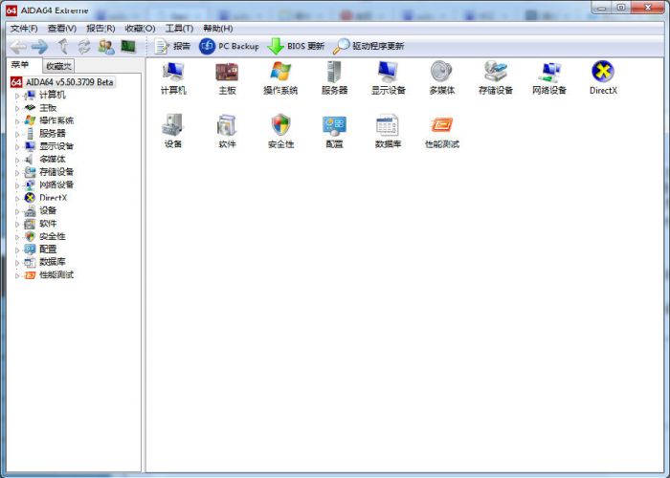Expand the 操作系统 tree node arrow
The image size is (670, 478).
coord(17,121)
